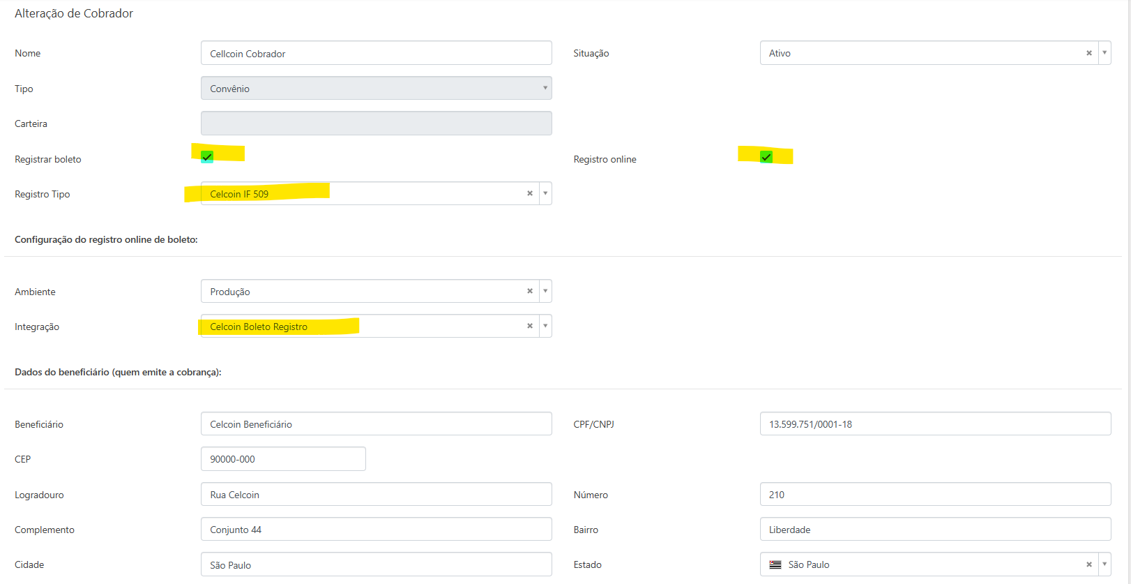Click the Nome field with Cellcoin Cobrador
This screenshot has height=584, width=1131.
[377, 53]
